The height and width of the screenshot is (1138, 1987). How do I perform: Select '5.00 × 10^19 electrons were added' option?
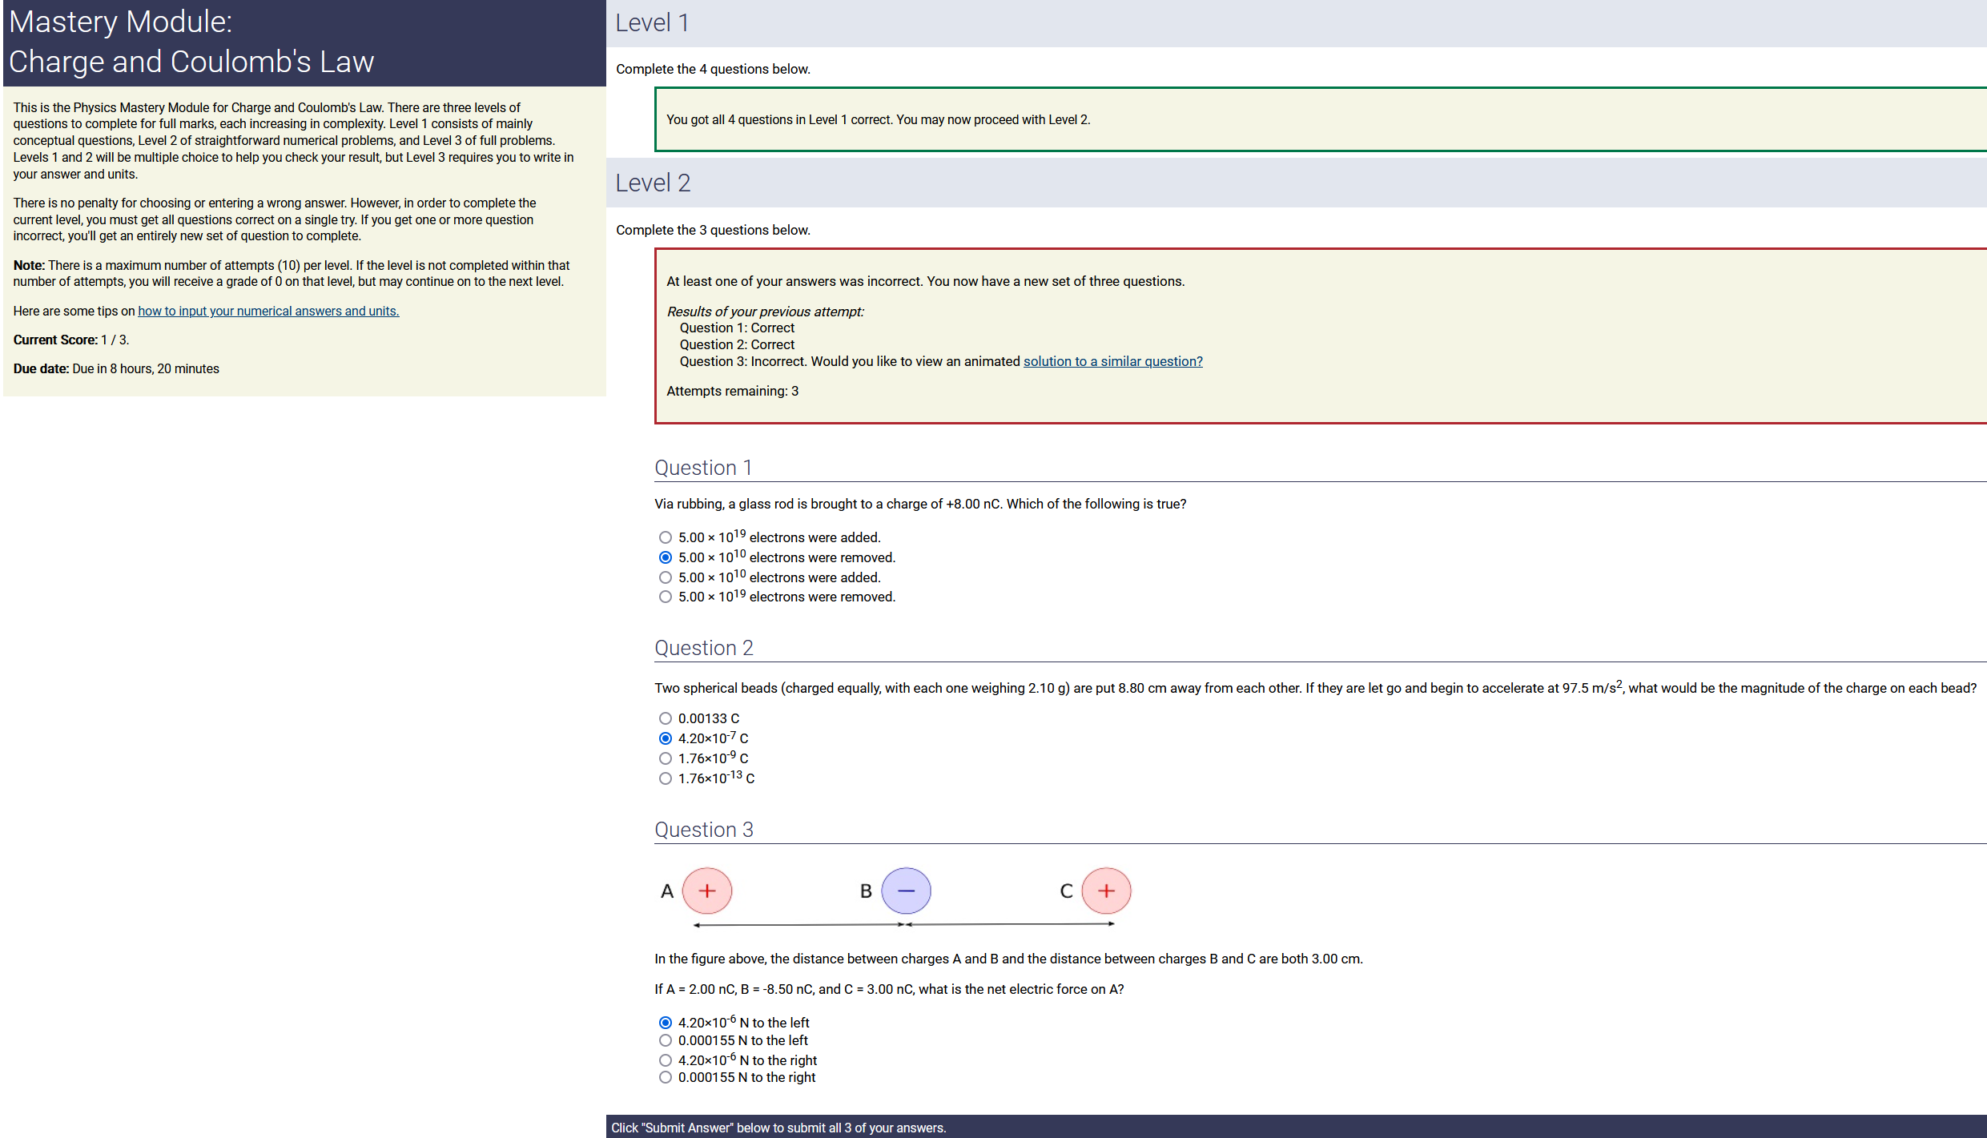(x=665, y=537)
